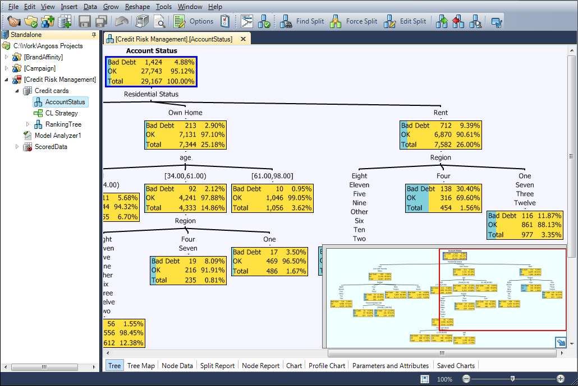Open the Data menu
Screen dimensions: 578x386
[90, 7]
